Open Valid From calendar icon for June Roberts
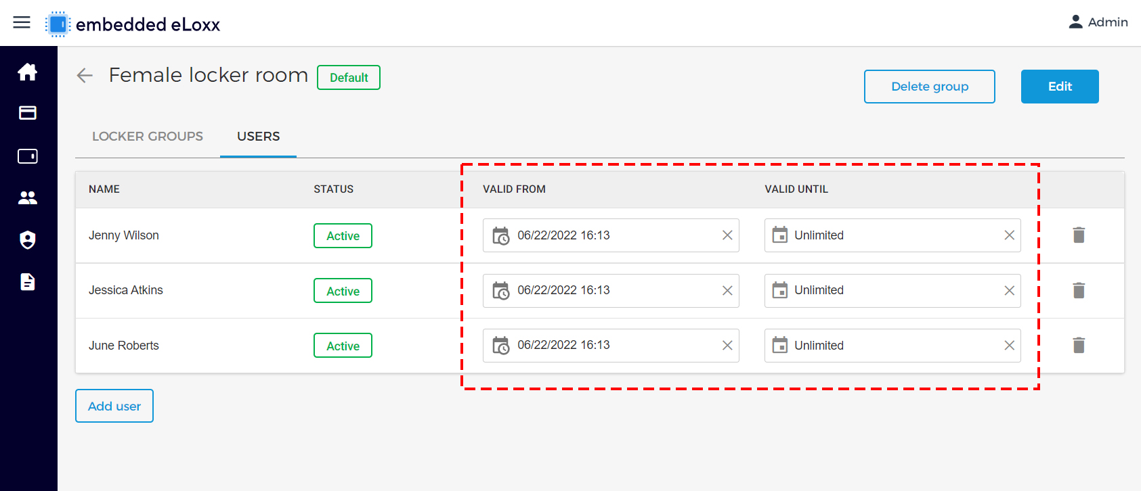Screen dimensions: 1141x491 tap(500, 346)
